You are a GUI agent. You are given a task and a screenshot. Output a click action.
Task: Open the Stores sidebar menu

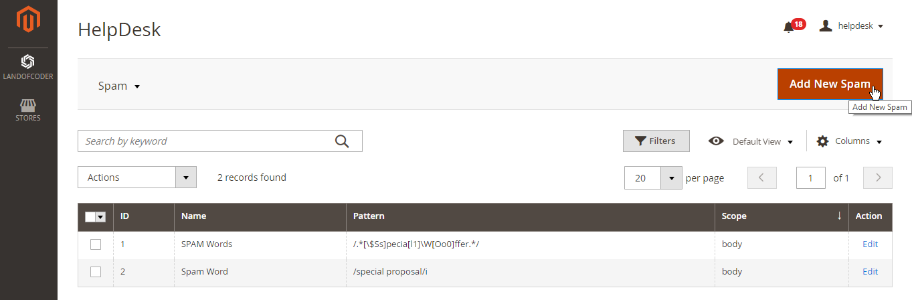(28, 110)
